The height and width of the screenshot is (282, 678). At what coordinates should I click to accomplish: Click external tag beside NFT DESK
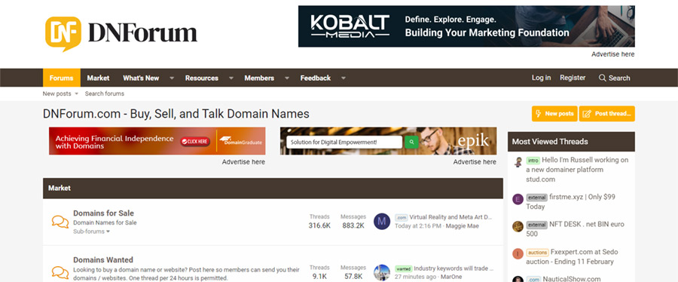(x=536, y=225)
